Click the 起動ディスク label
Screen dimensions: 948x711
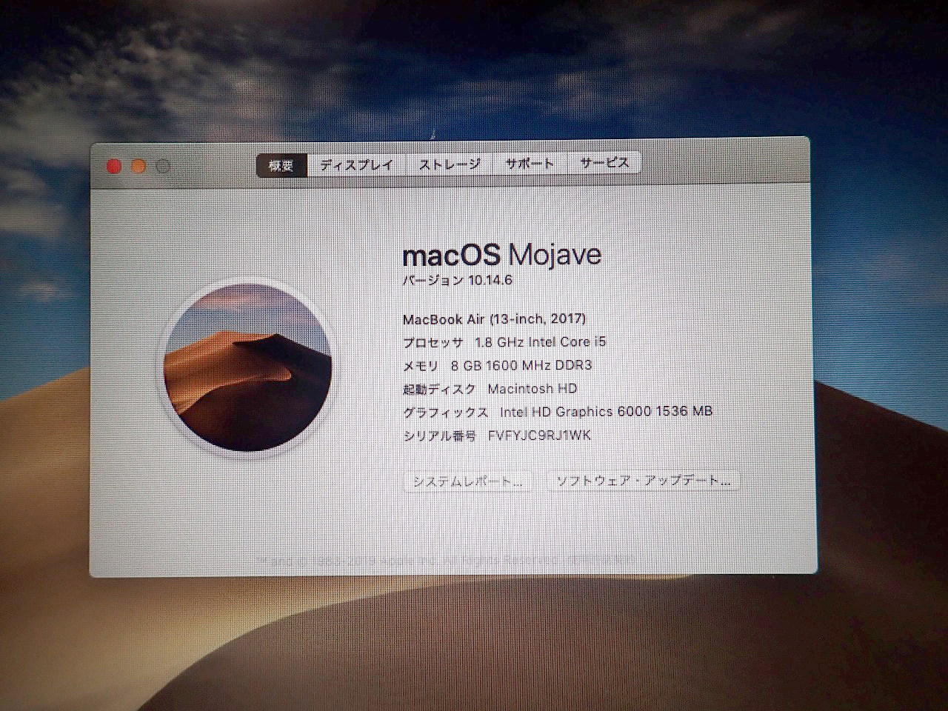(x=439, y=389)
